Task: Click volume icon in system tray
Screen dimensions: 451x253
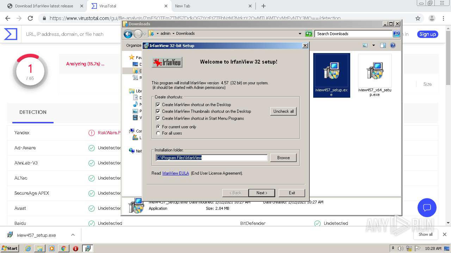Action: click(x=400, y=248)
